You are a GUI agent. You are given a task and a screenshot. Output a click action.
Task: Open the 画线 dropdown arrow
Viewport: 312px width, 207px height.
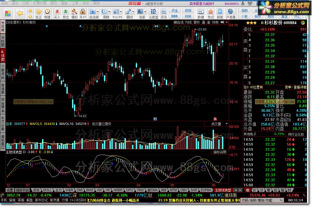click(133, 12)
